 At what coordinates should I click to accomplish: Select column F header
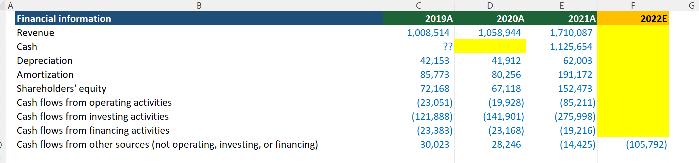(x=633, y=5)
